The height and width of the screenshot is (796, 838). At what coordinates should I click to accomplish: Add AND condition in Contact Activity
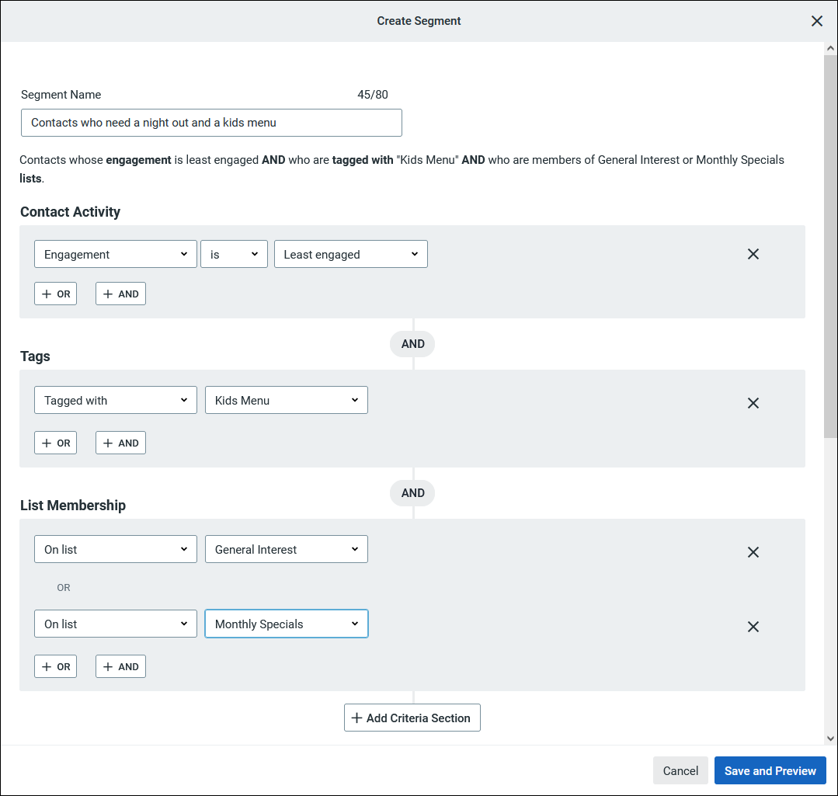click(121, 294)
